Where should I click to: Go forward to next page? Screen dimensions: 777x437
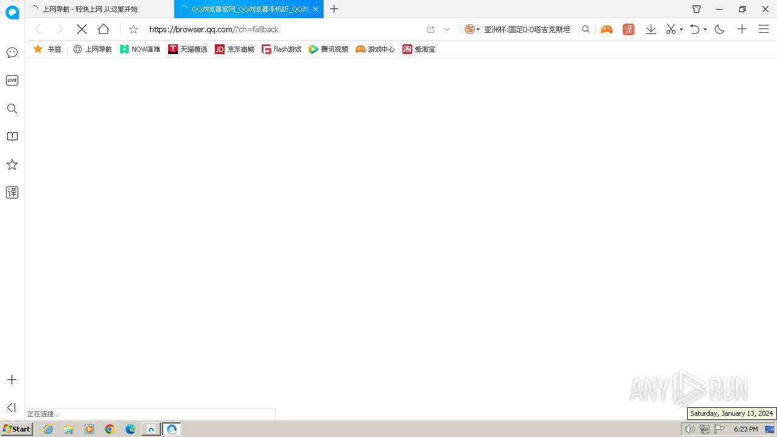click(x=59, y=29)
